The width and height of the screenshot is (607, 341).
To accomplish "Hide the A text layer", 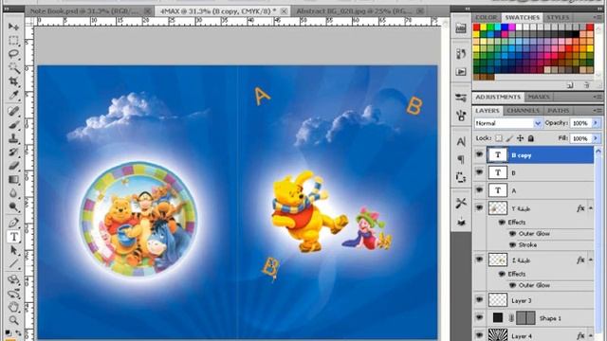I will pos(479,190).
